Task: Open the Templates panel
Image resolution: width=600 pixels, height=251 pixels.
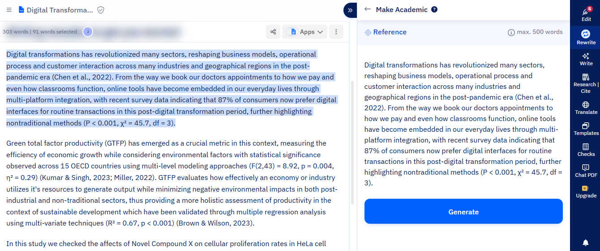Action: (586, 129)
